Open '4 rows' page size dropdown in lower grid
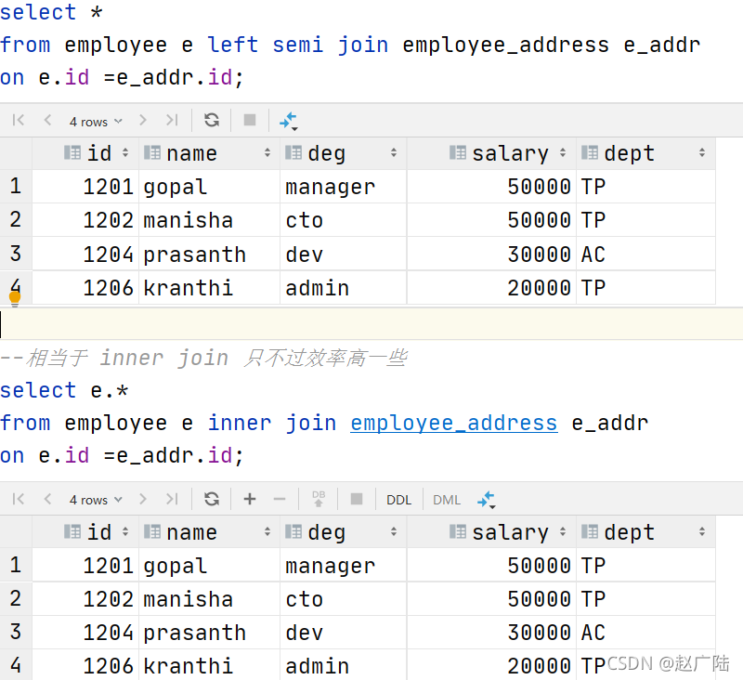Image resolution: width=743 pixels, height=680 pixels. point(96,500)
